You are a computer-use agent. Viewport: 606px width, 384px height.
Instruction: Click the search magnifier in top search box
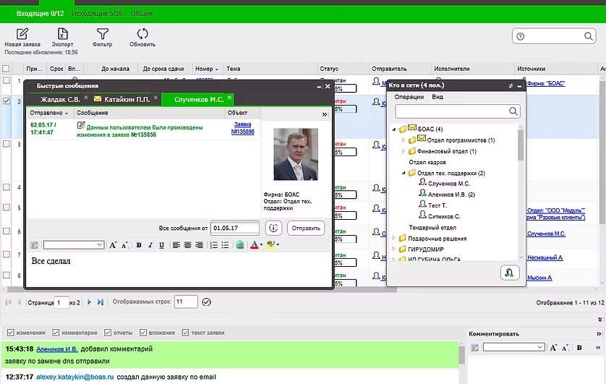588,36
